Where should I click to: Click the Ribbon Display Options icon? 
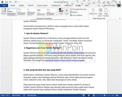point(108,2)
